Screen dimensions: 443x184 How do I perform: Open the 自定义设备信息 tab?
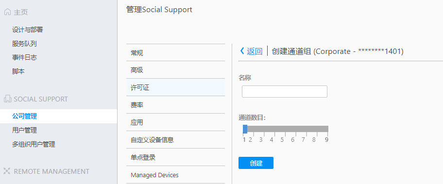click(x=175, y=140)
